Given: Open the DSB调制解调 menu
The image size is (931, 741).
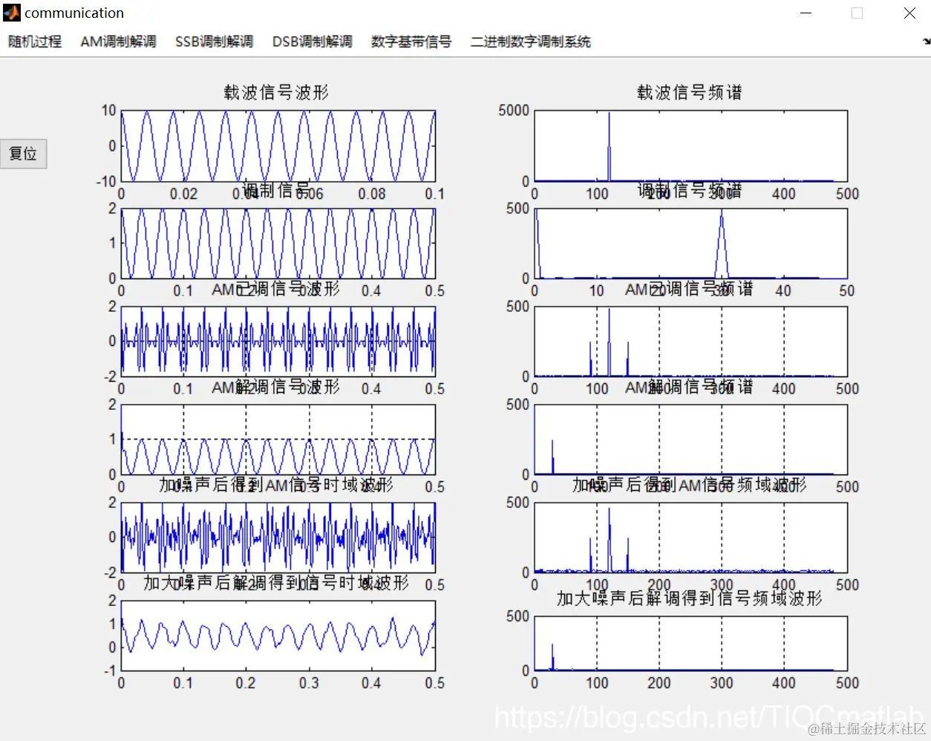Looking at the screenshot, I should click(312, 42).
